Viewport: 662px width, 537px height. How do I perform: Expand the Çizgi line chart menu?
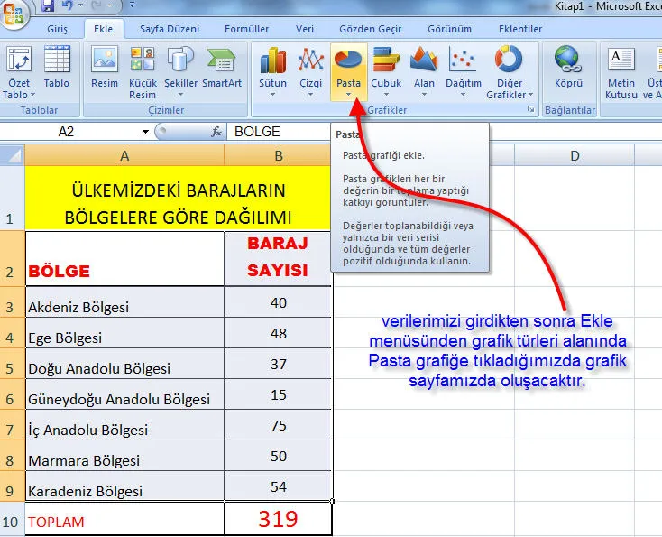coord(311,70)
